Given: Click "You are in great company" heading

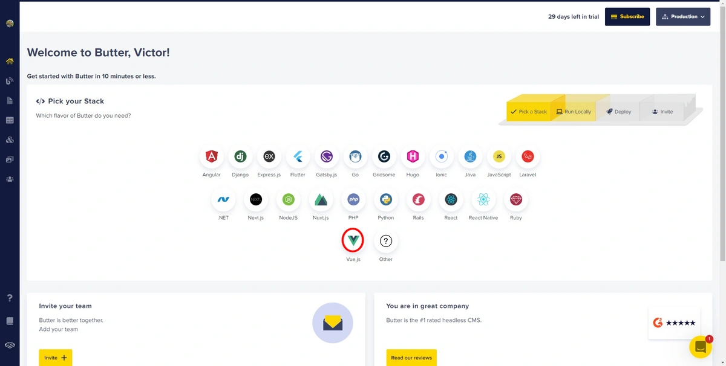Looking at the screenshot, I should pyautogui.click(x=428, y=306).
